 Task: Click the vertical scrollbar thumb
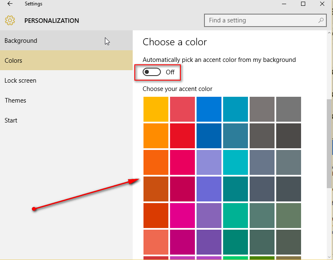point(329,143)
